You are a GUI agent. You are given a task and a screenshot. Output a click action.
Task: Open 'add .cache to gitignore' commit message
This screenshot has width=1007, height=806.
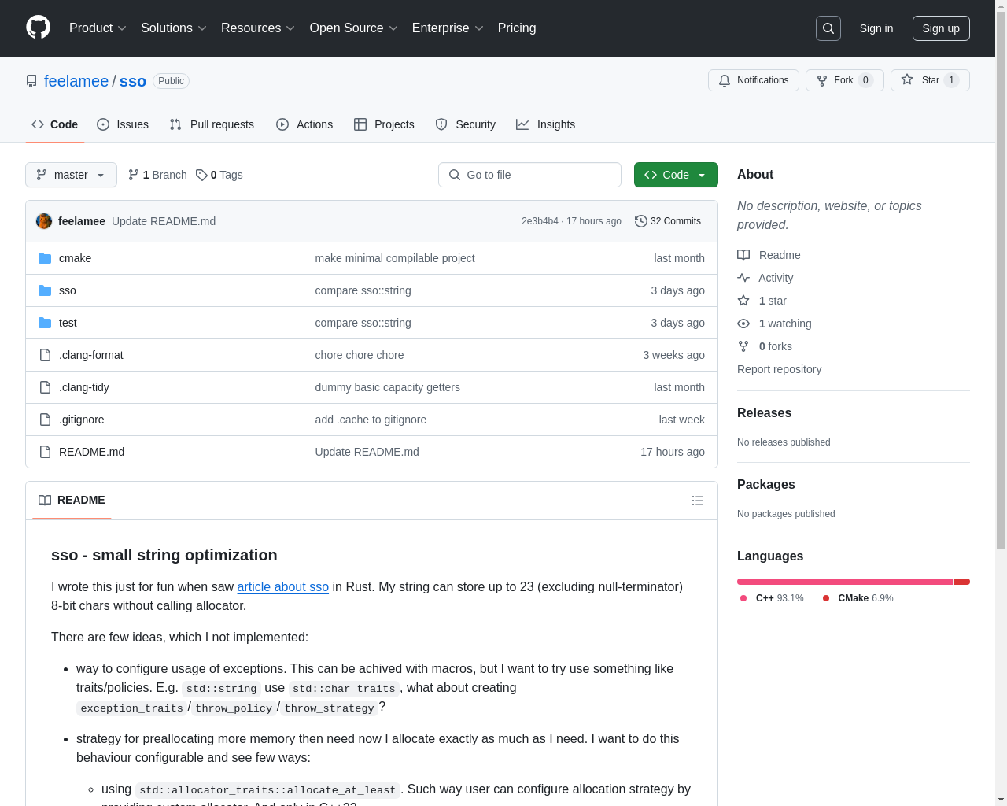pos(371,420)
